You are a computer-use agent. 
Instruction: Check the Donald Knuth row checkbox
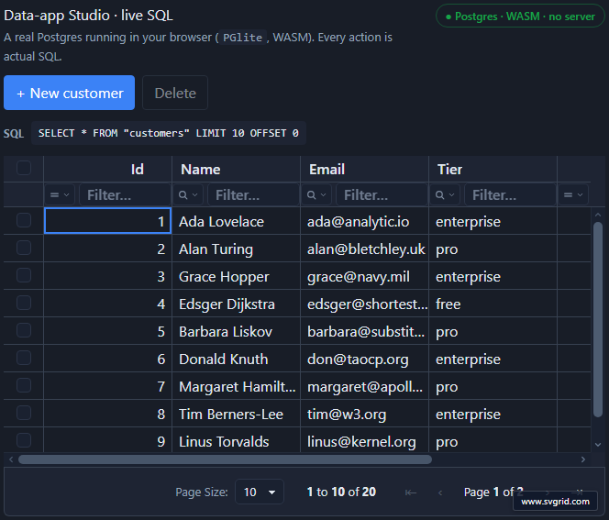(x=24, y=358)
